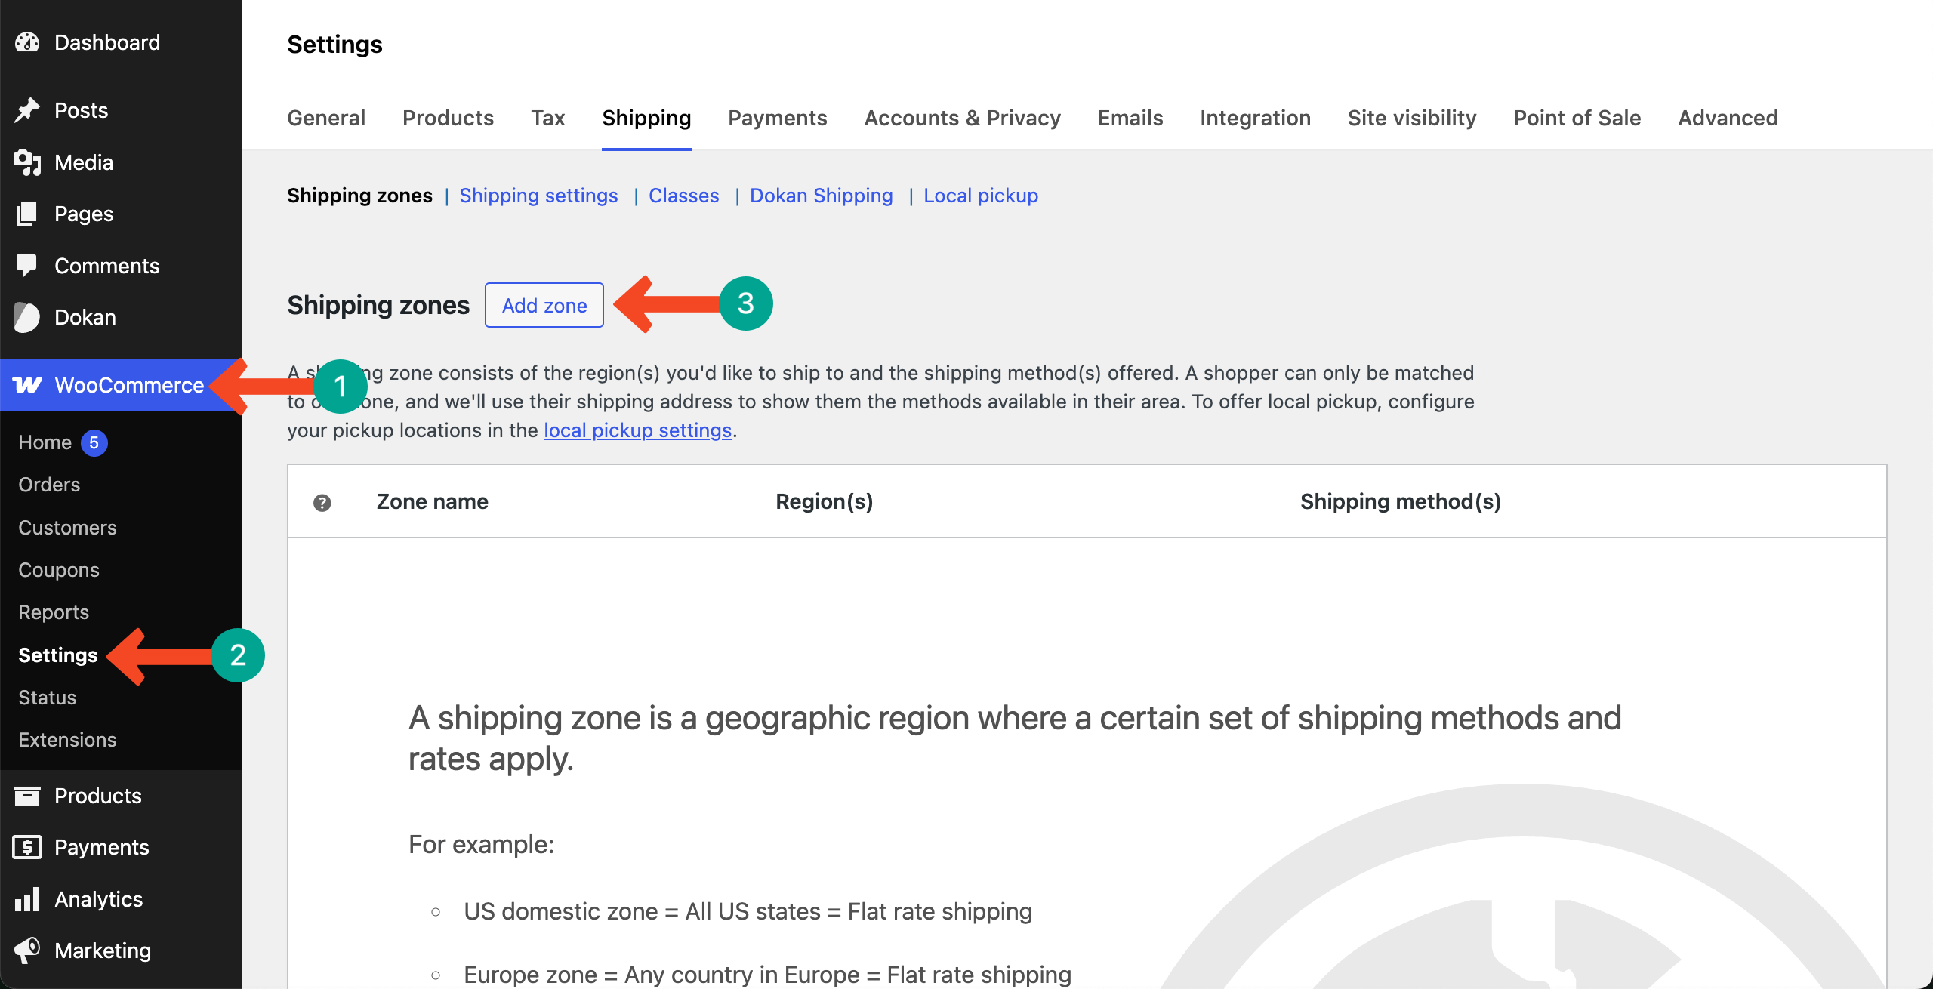The image size is (1933, 989).
Task: Switch to the Products settings tab
Action: pyautogui.click(x=448, y=118)
